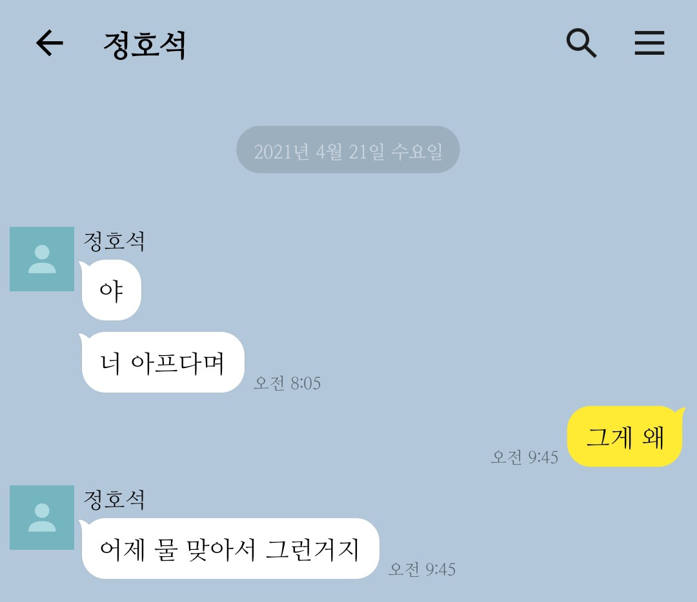Image resolution: width=697 pixels, height=602 pixels.
Task: Open the hamburger menu in the header
Action: pyautogui.click(x=649, y=43)
